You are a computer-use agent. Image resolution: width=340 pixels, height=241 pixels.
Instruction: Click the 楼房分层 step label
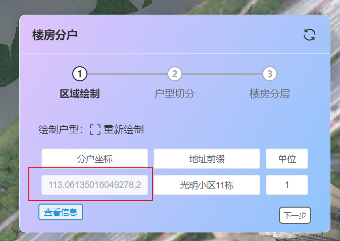pos(270,93)
